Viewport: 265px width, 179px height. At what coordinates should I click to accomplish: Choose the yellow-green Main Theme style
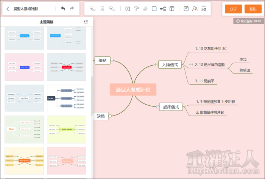67,129
